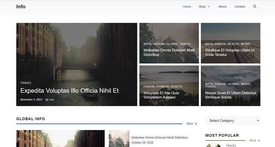Click the October 26, 2022 date
Viewport: 275px width, 147px height.
point(142,143)
